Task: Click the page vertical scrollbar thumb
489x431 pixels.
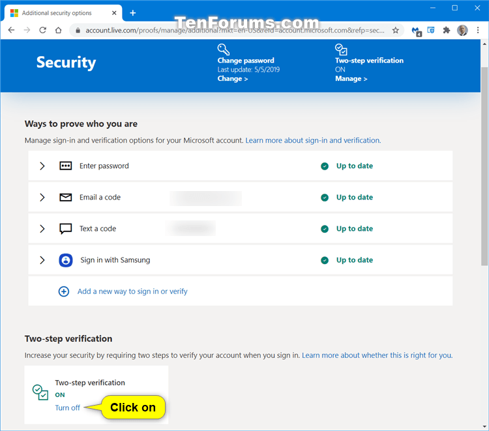Action: [x=484, y=166]
